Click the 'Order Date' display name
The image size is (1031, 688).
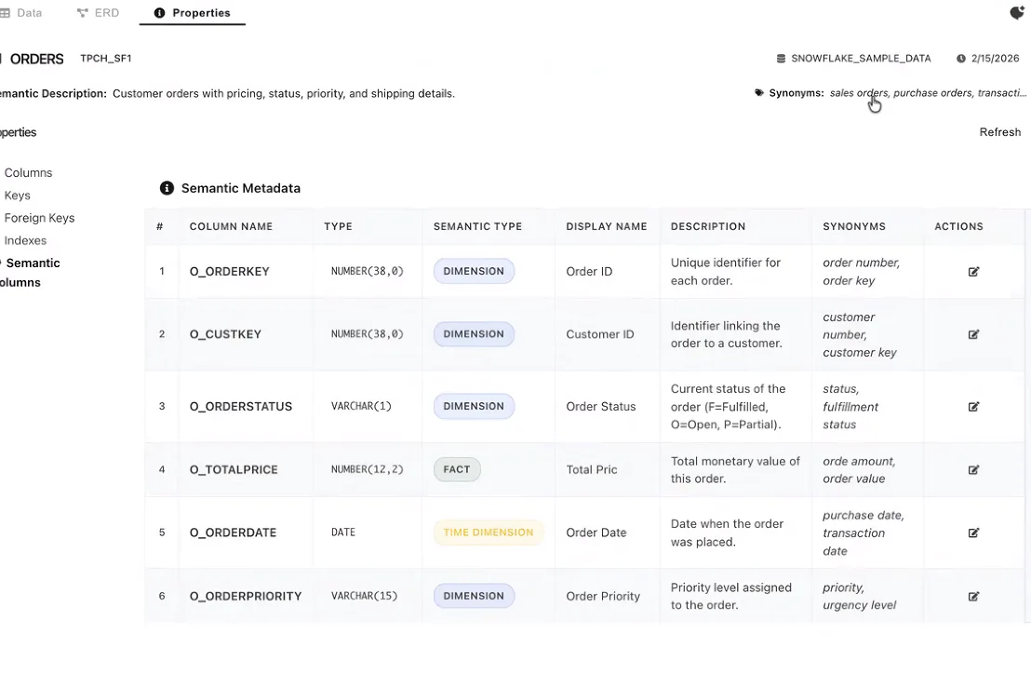point(596,533)
